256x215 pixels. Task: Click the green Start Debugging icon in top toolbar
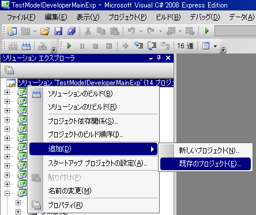tap(207, 31)
